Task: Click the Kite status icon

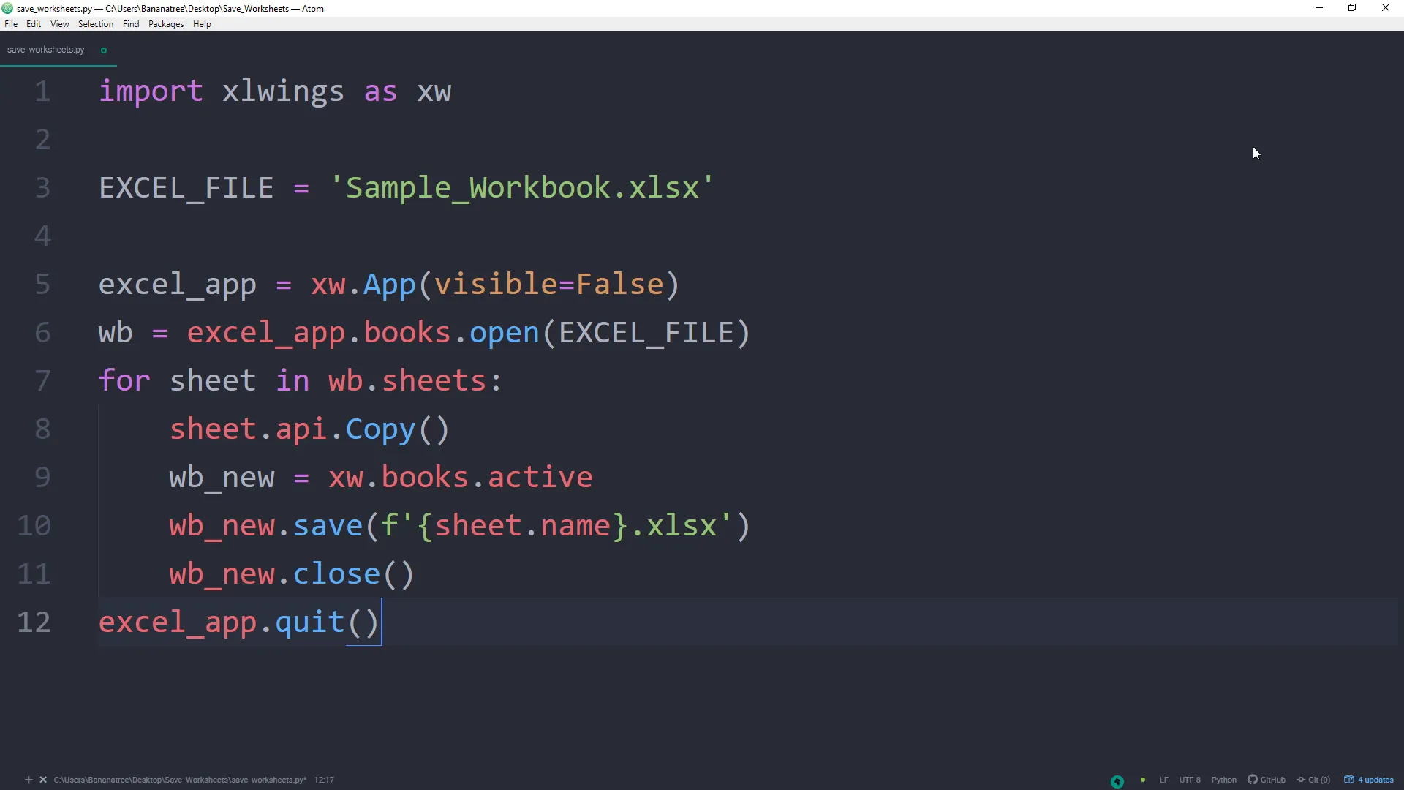Action: 1117,780
